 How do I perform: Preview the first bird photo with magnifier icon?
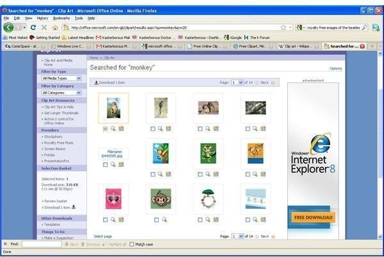click(113, 128)
